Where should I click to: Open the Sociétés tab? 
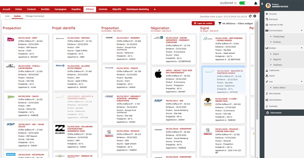pos(45,9)
